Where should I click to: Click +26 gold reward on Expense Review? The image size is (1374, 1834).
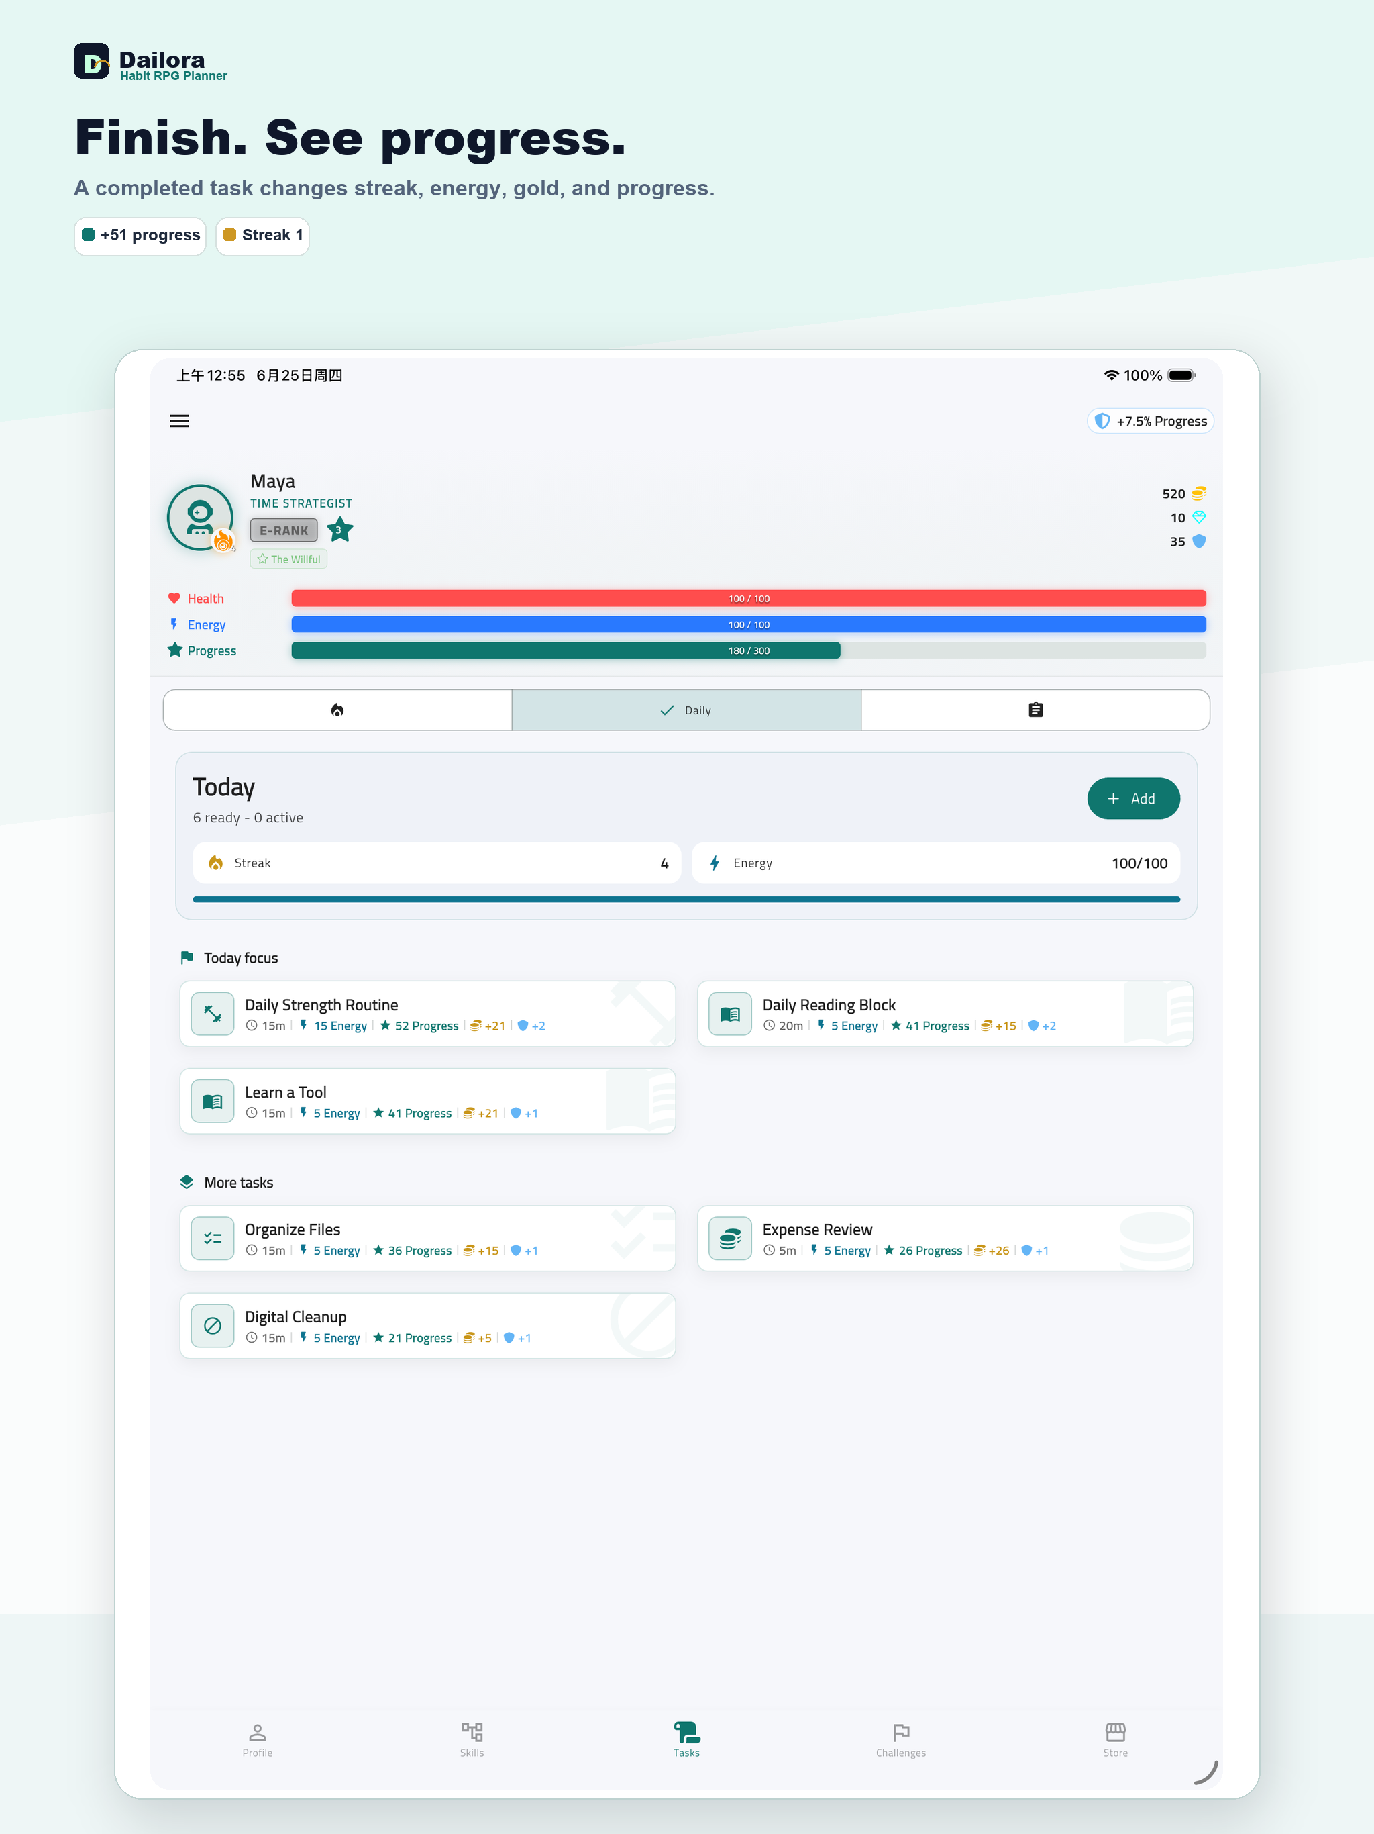point(991,1251)
